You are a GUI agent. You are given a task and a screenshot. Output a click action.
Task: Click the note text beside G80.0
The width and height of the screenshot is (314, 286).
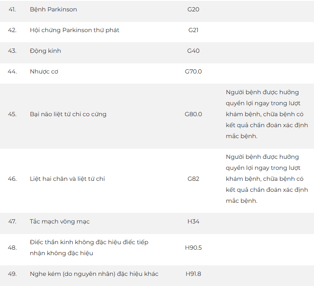[x=267, y=114]
